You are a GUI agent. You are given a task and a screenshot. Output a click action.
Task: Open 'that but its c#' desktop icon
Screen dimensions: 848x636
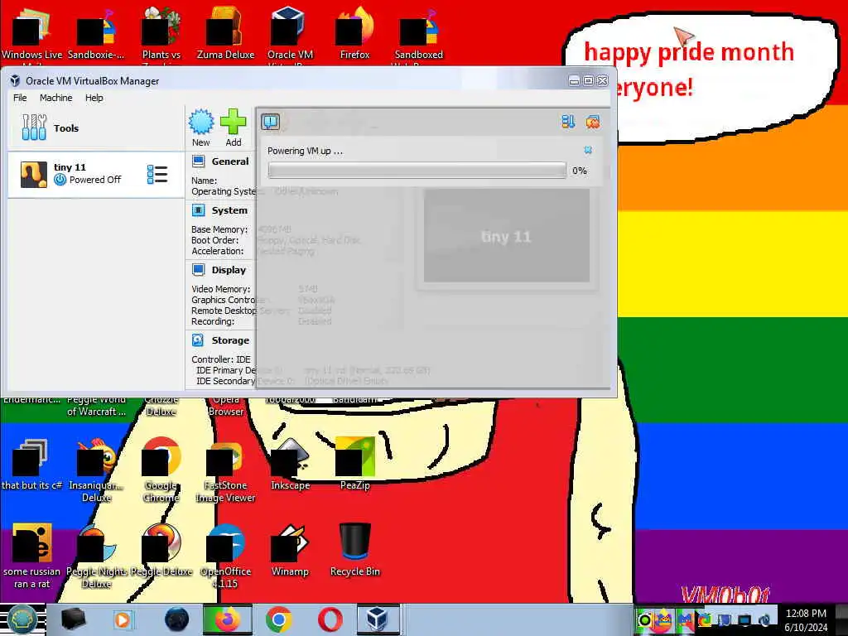tap(32, 463)
